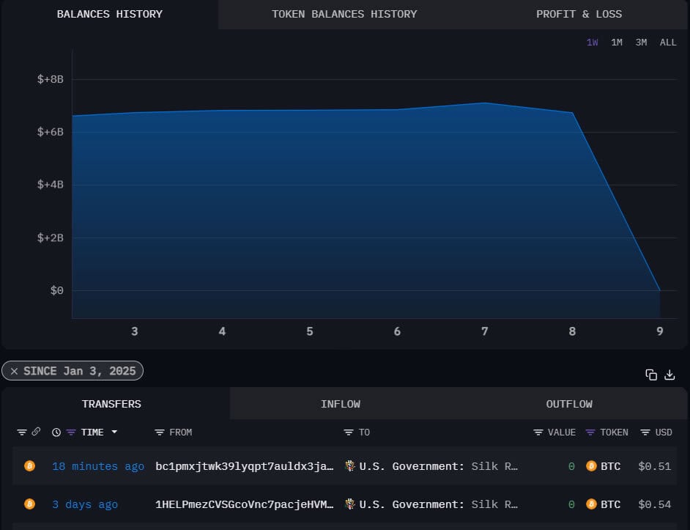Show ALL time chart range
Image resolution: width=690 pixels, height=530 pixels.
point(668,43)
